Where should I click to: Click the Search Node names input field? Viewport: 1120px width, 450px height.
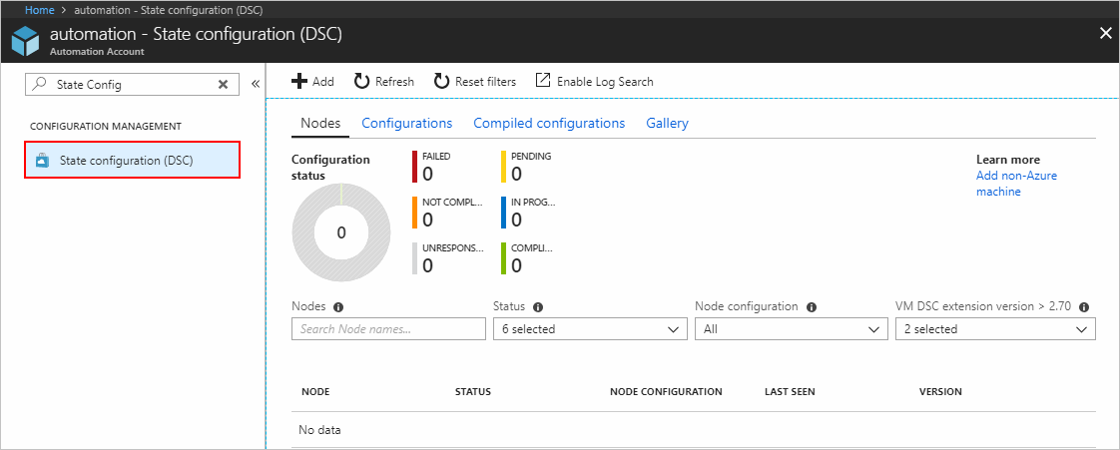tap(387, 329)
